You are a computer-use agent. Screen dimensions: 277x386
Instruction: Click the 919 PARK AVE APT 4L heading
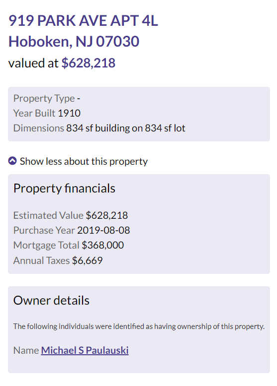(83, 20)
